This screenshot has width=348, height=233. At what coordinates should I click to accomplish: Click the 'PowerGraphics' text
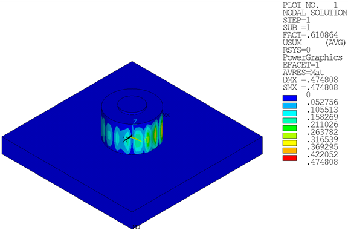pos(313,57)
